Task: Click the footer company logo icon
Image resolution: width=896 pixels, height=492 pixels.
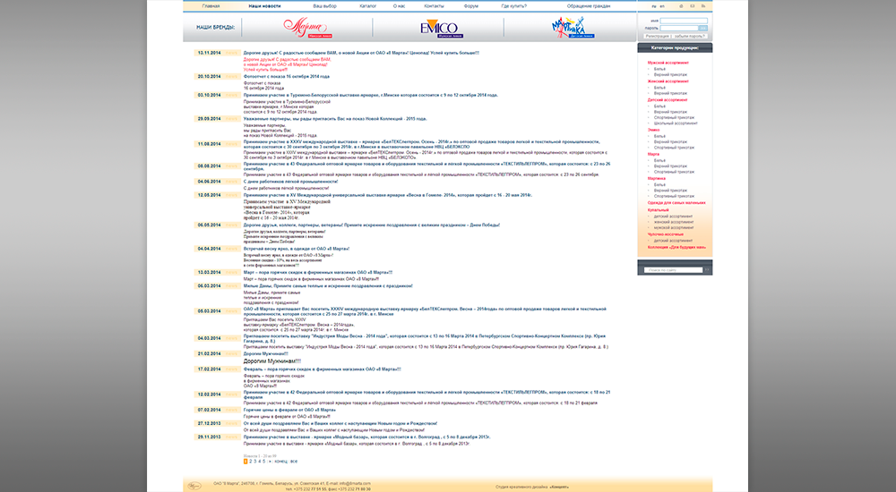Action: [194, 484]
